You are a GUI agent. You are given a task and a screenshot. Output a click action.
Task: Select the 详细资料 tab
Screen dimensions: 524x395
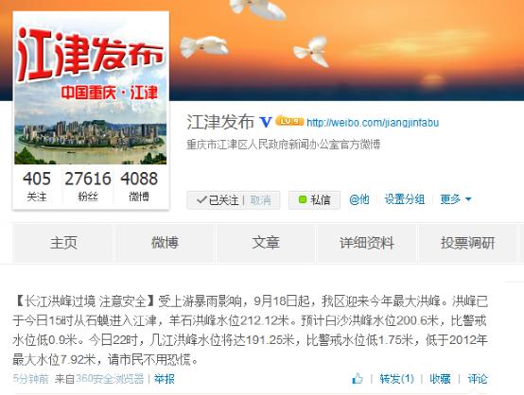(367, 243)
